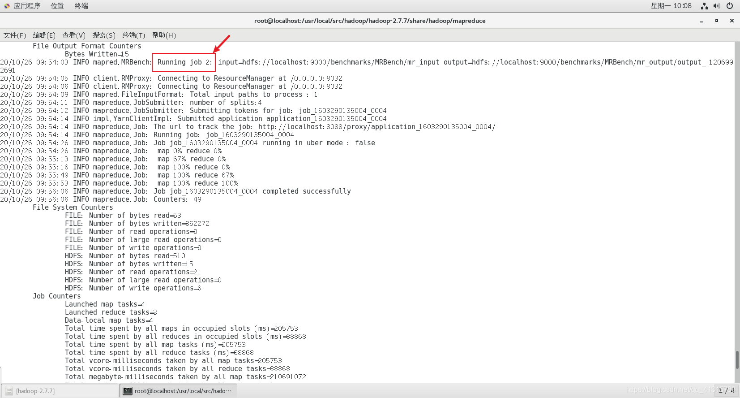Click 'HDFS: Number of read operations=21' line
Image resolution: width=740 pixels, height=398 pixels.
pos(133,272)
